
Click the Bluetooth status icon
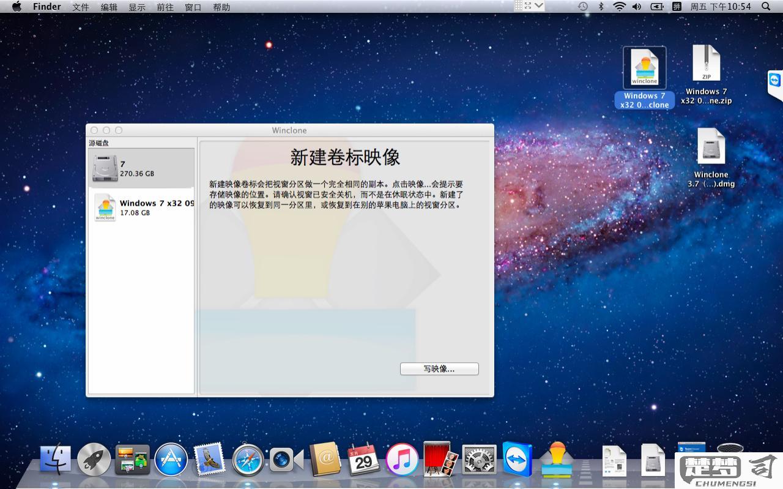coord(601,7)
